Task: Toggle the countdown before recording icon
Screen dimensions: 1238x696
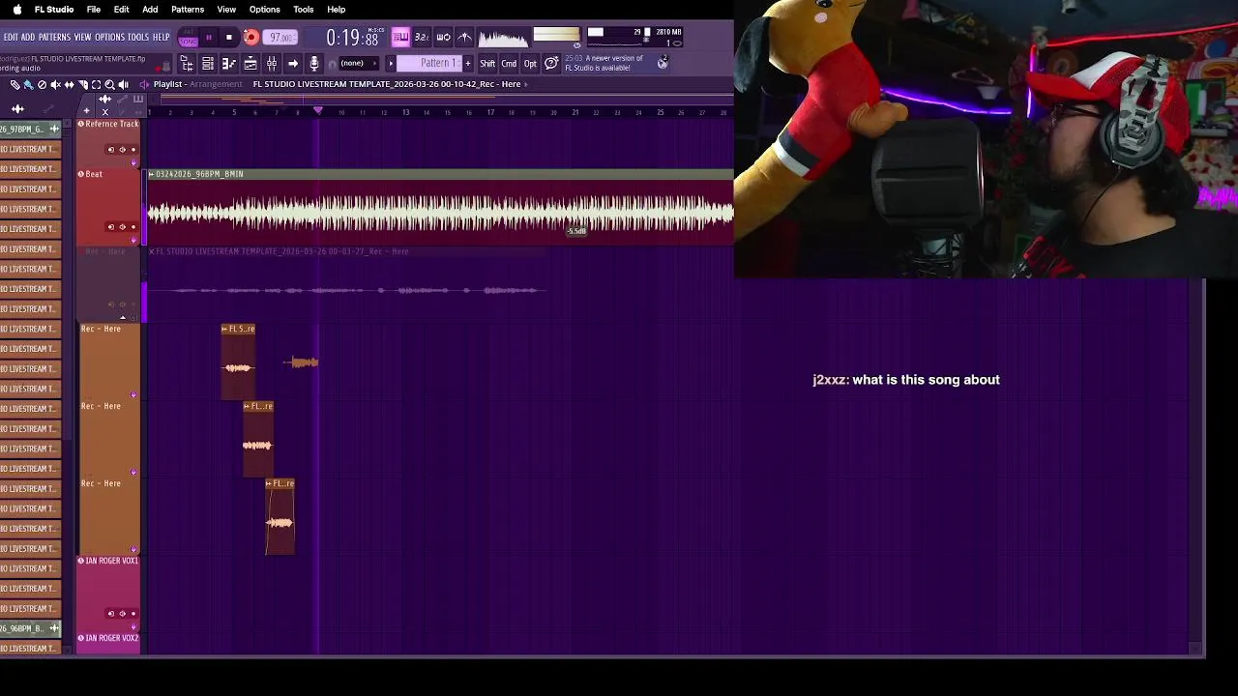Action: tap(422, 37)
